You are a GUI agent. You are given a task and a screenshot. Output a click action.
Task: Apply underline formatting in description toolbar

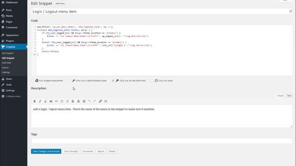[45, 101]
